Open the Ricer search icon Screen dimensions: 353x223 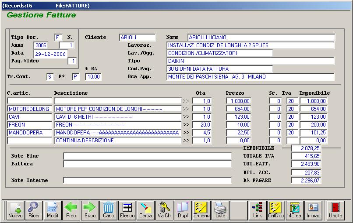pyautogui.click(x=34, y=210)
